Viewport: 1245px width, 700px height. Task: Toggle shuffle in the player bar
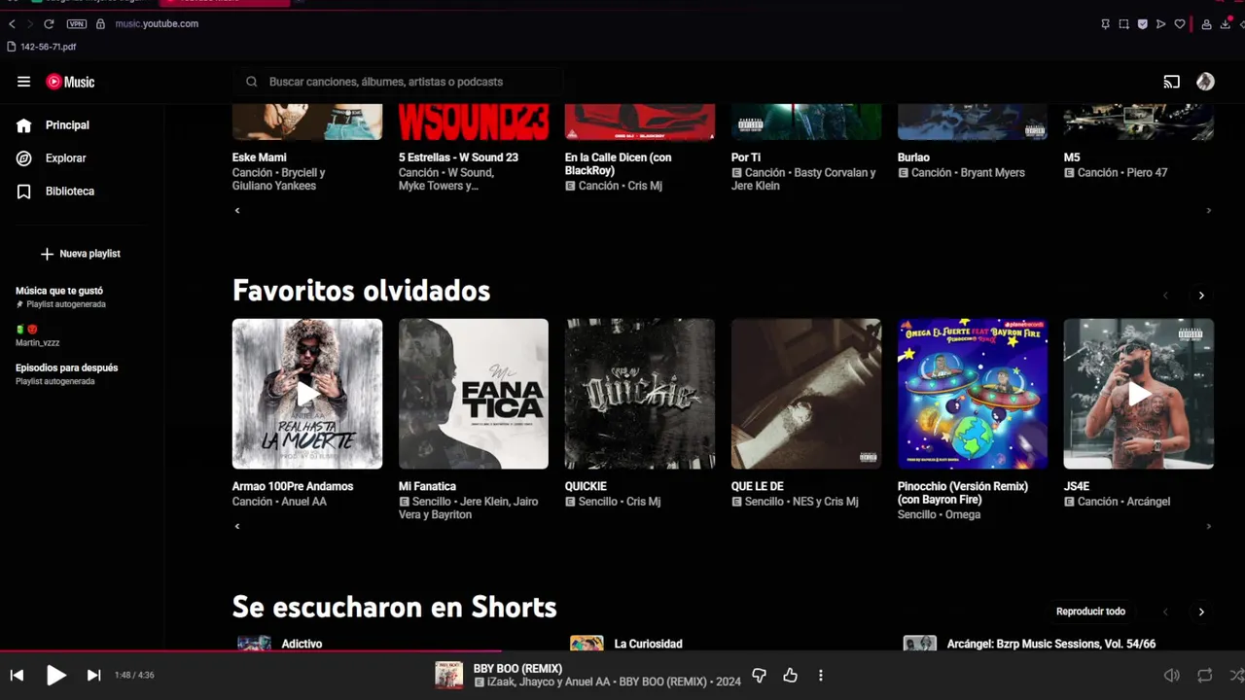pos(1236,675)
